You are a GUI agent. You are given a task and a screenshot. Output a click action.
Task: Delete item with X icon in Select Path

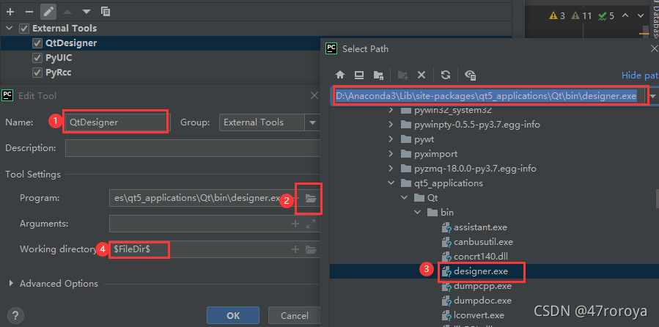pyautogui.click(x=421, y=75)
